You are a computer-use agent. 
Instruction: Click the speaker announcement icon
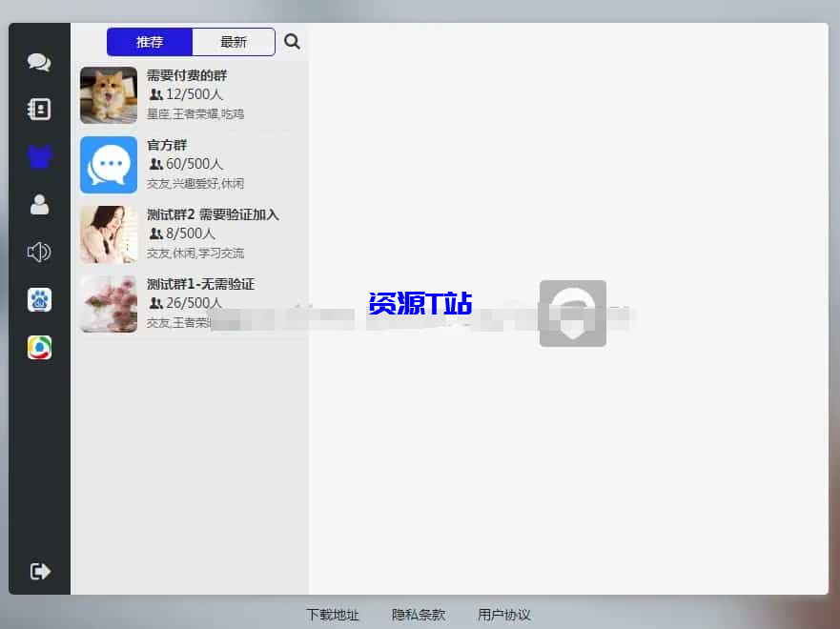tap(38, 252)
